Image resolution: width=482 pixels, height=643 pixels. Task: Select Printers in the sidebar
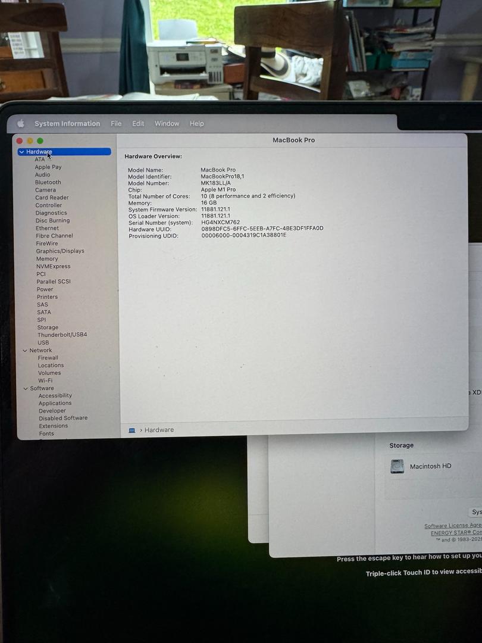point(48,297)
